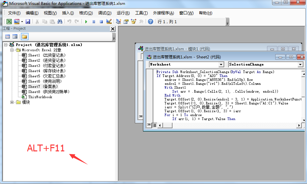Run the macro with the green play icon
307x184 pixels.
click(86, 22)
